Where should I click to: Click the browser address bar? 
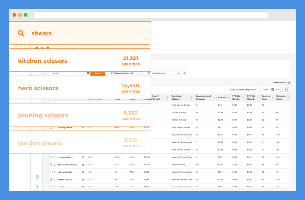151,15
